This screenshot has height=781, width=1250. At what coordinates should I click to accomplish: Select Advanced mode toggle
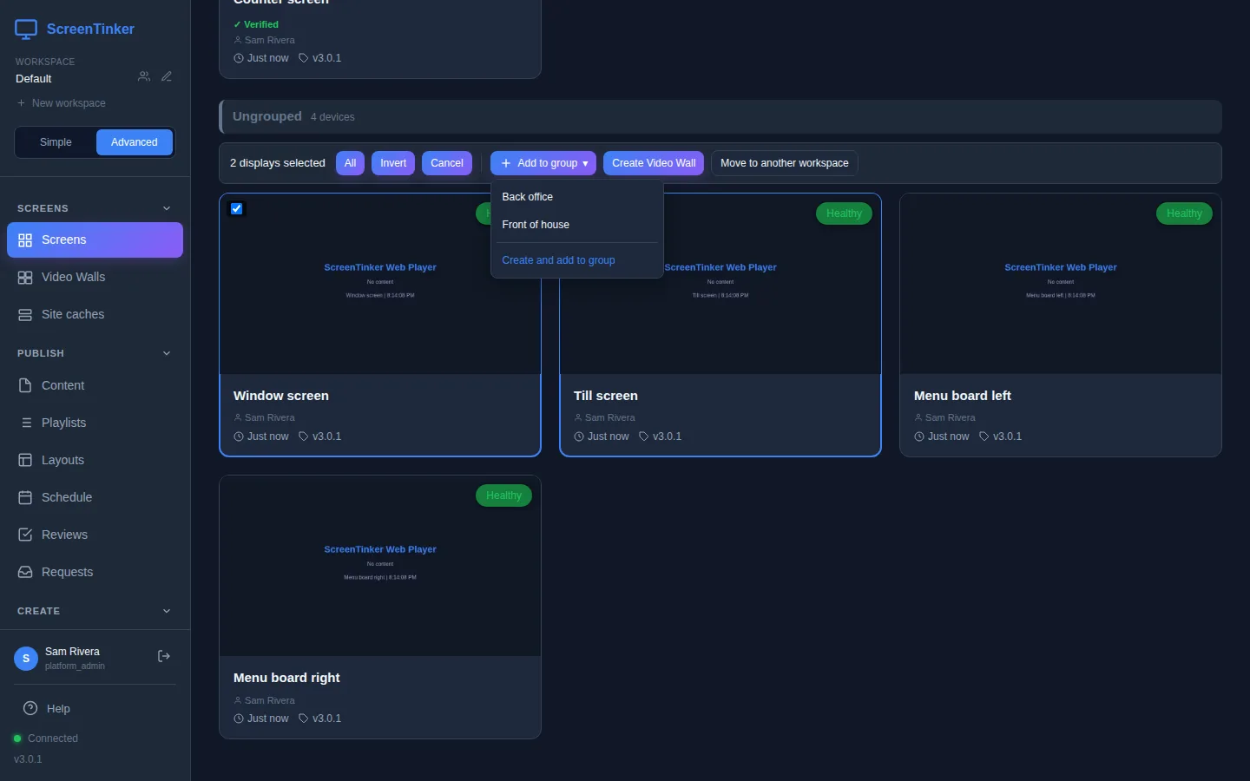click(x=135, y=142)
